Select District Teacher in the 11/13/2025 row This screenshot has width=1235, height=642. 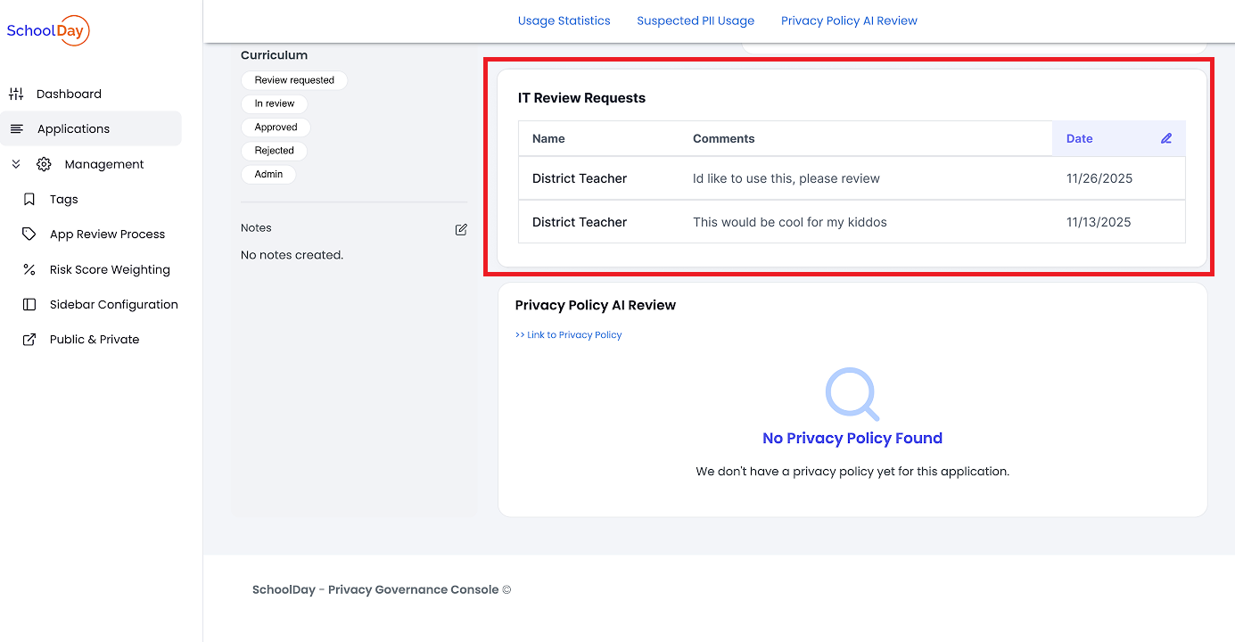coord(580,222)
